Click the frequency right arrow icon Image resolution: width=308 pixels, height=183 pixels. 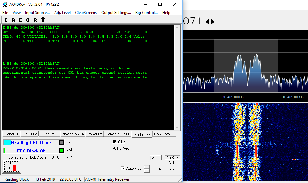212,22
